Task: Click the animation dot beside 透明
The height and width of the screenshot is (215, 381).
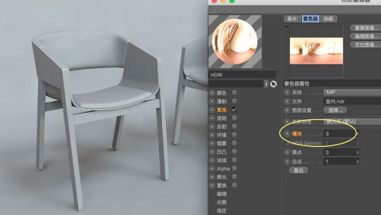Action: tap(212, 118)
